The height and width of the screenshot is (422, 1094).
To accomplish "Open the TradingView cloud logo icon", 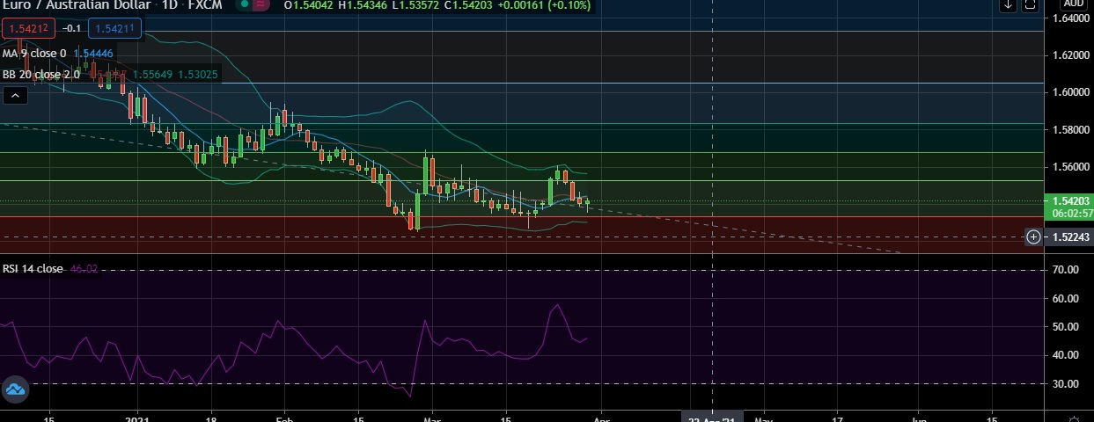I will point(15,389).
